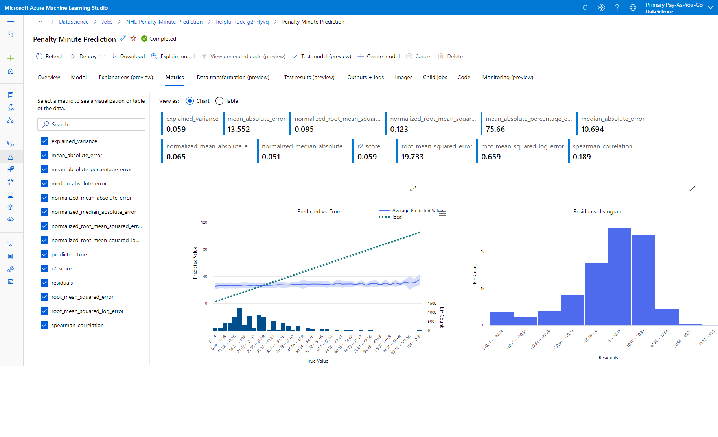Expand the Residuals Histogram to fullscreen
This screenshot has height=437, width=718.
[x=692, y=189]
